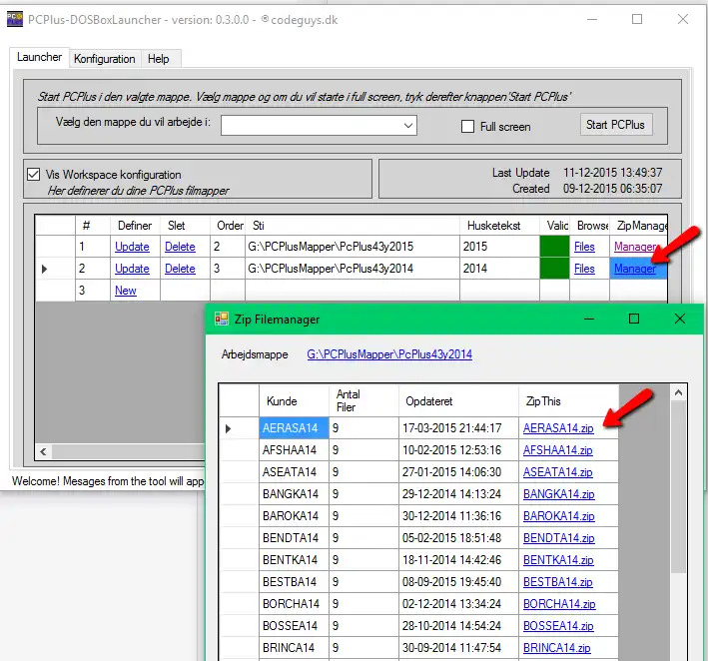
Task: Select row header of workspace row 2
Action: (x=55, y=269)
